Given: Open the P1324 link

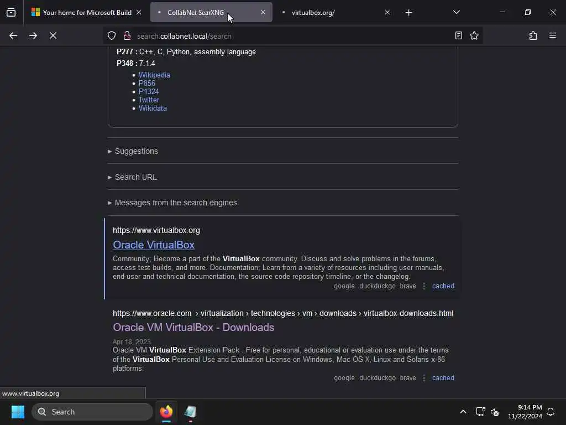Looking at the screenshot, I should (x=149, y=91).
